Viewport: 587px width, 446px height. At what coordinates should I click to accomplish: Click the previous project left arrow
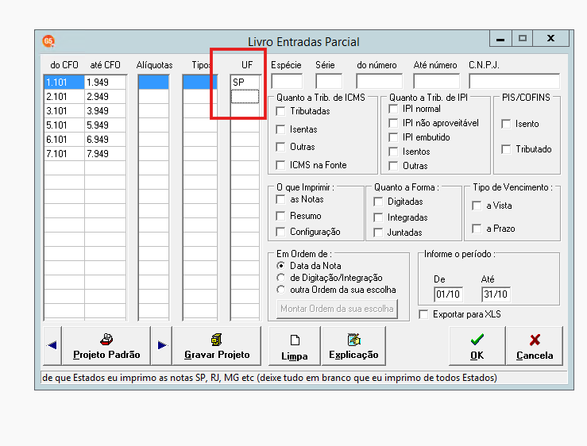[52, 345]
